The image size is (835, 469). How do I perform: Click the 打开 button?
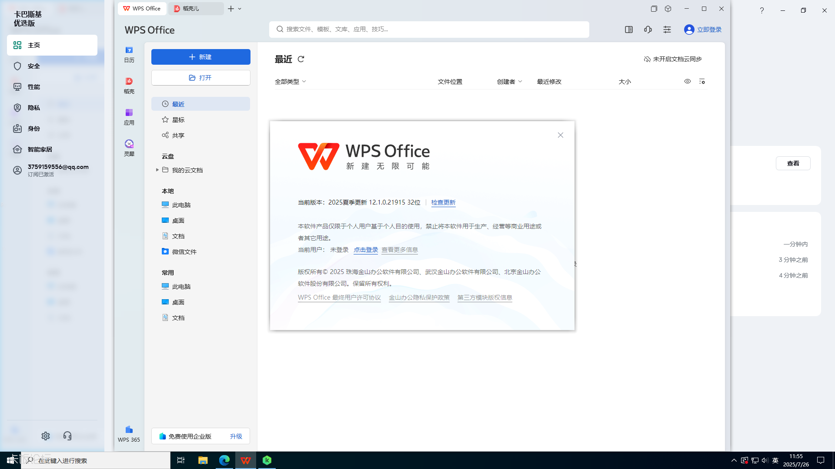coord(200,78)
